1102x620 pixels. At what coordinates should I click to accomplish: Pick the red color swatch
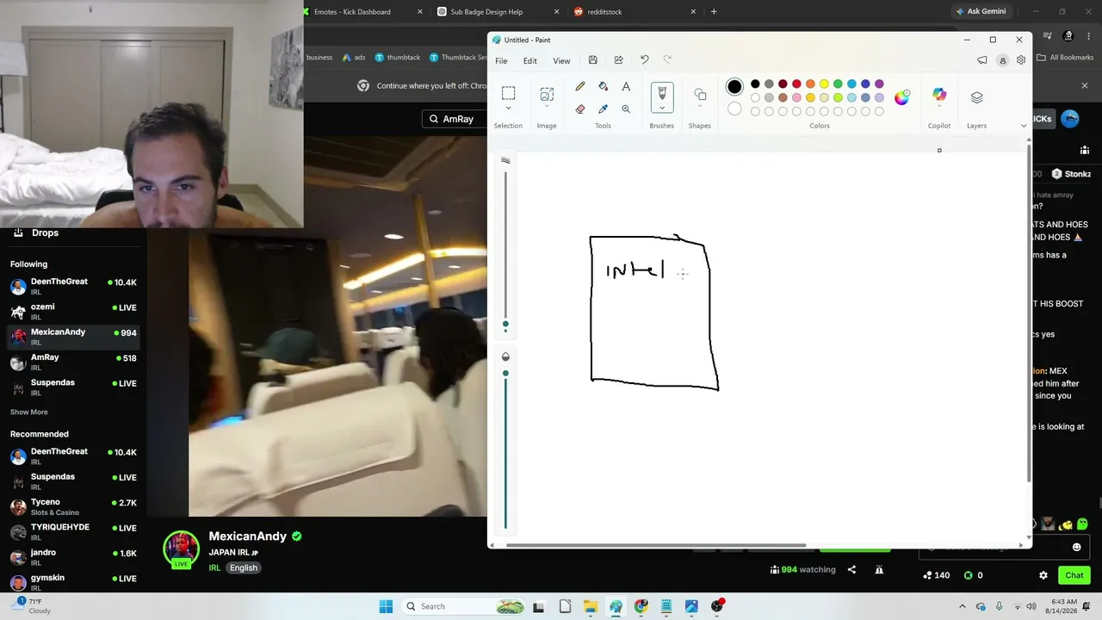click(x=796, y=84)
